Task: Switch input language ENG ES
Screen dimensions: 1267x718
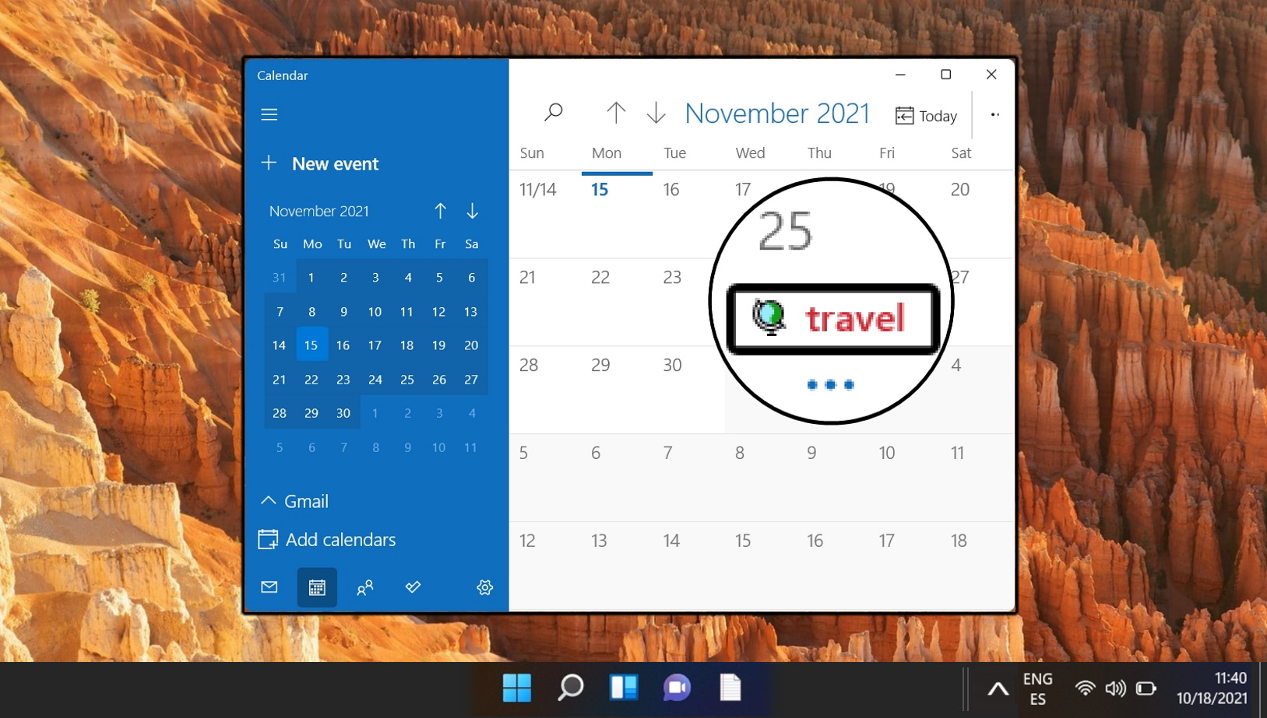Action: coord(1038,689)
